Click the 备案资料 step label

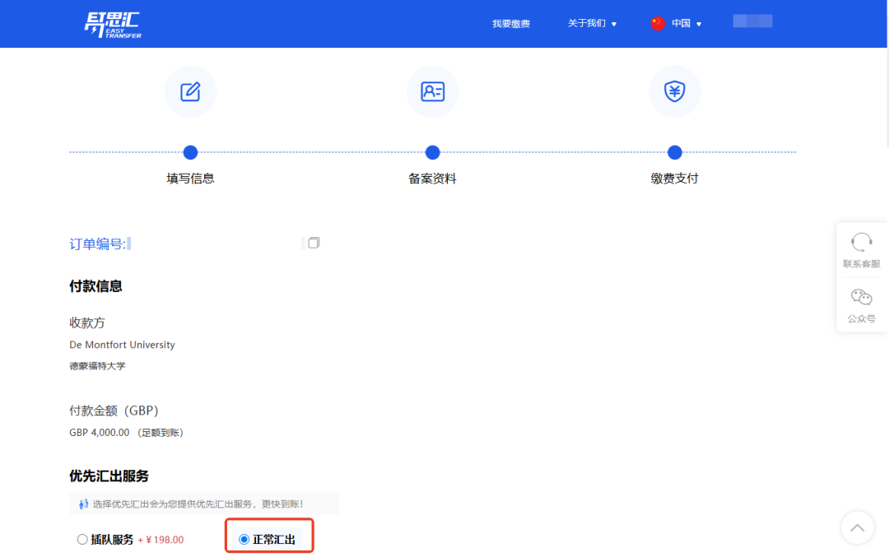click(432, 179)
